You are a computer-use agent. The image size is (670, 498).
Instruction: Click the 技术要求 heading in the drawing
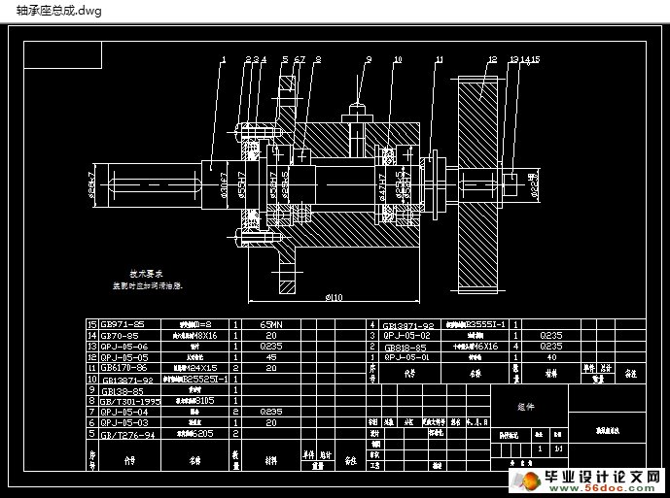click(x=146, y=274)
